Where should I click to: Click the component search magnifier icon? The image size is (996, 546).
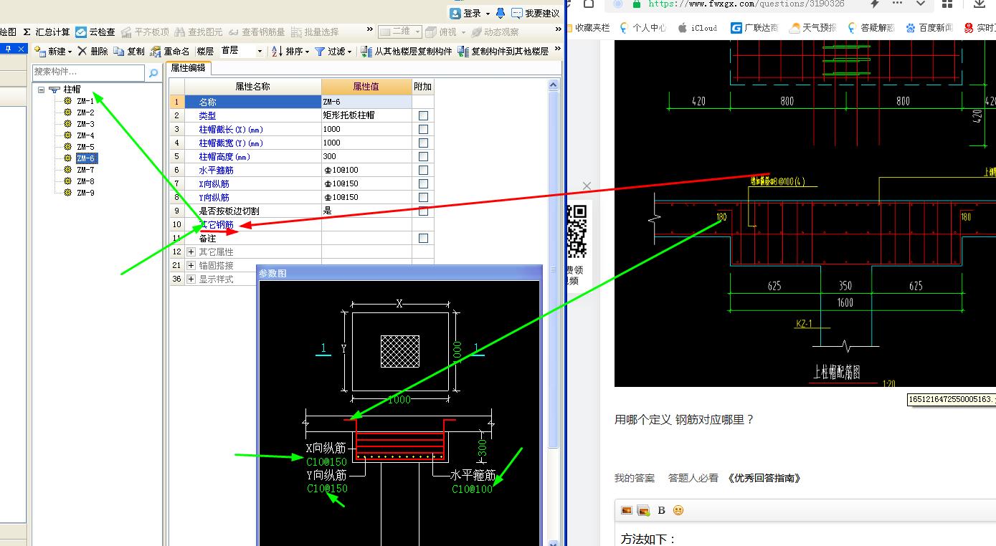[153, 72]
